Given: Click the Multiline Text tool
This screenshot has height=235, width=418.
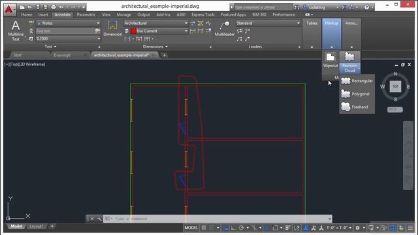Looking at the screenshot, I should coord(16,31).
